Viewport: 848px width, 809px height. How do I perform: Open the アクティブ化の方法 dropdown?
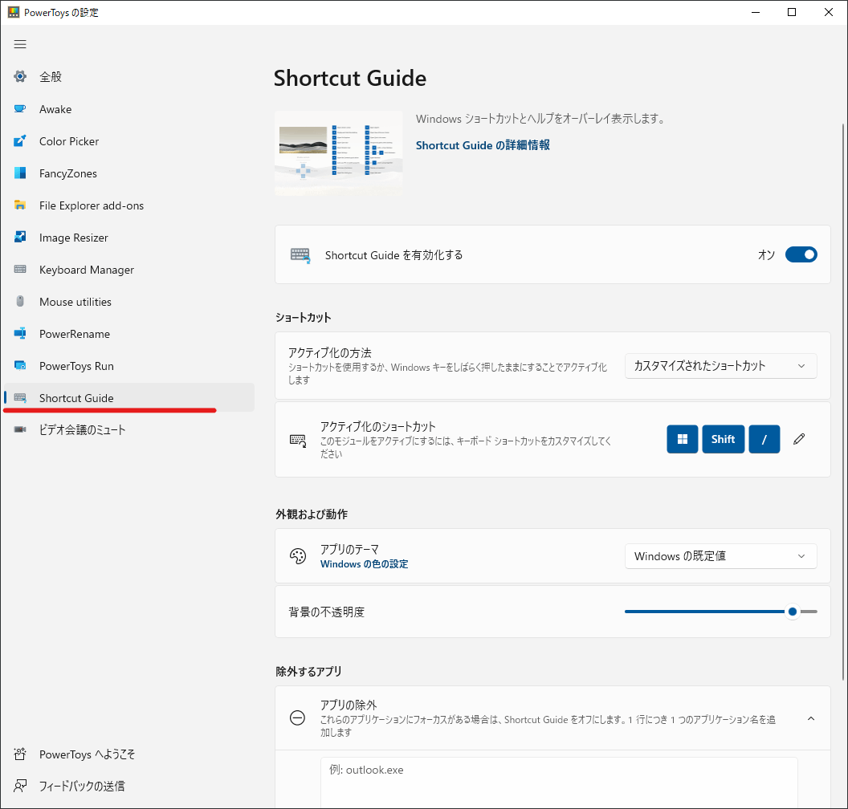[x=720, y=366]
